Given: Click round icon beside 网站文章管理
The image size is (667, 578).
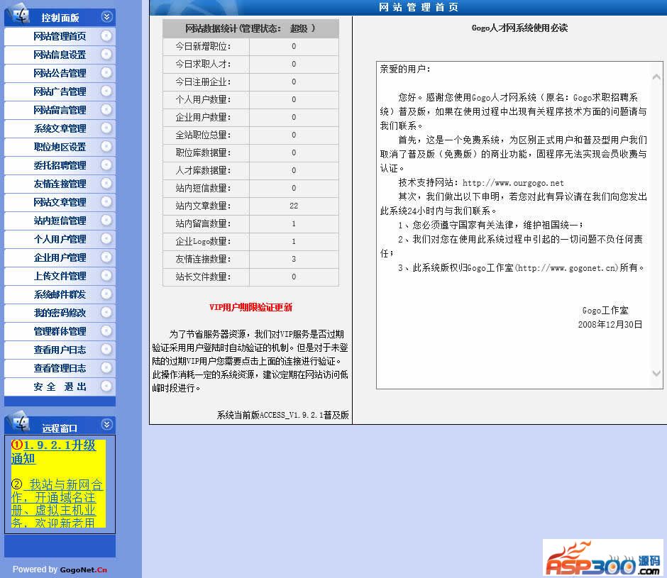Looking at the screenshot, I should pos(106,201).
